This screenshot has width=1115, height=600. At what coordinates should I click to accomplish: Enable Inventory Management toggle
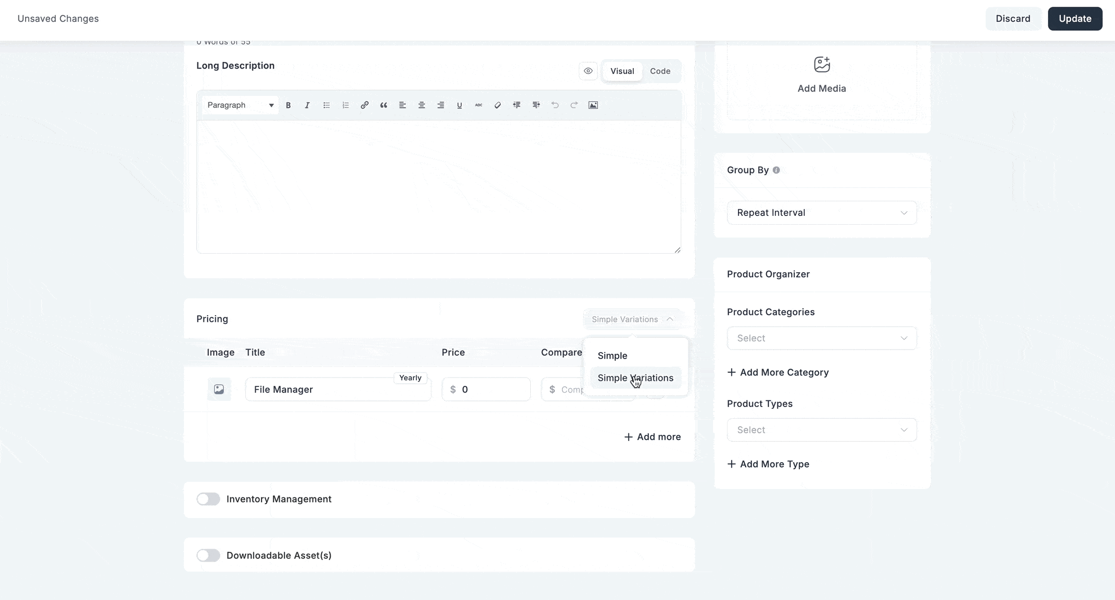209,499
